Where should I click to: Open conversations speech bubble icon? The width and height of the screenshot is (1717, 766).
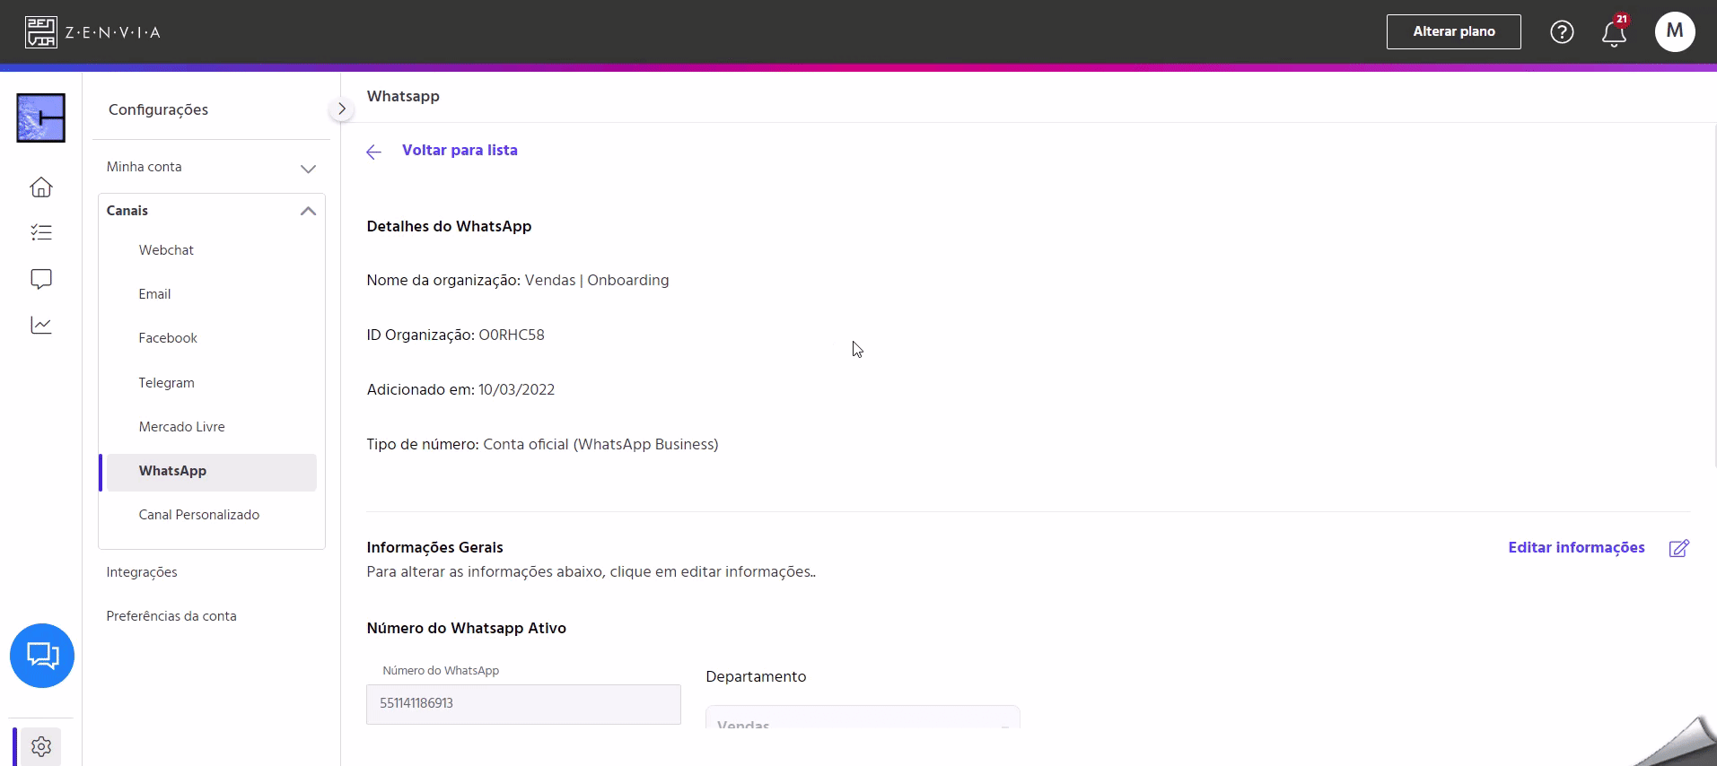(x=41, y=279)
